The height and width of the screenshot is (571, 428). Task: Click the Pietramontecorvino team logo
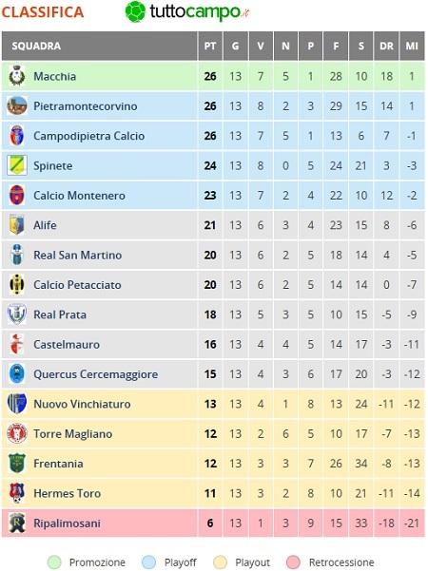pyautogui.click(x=17, y=106)
